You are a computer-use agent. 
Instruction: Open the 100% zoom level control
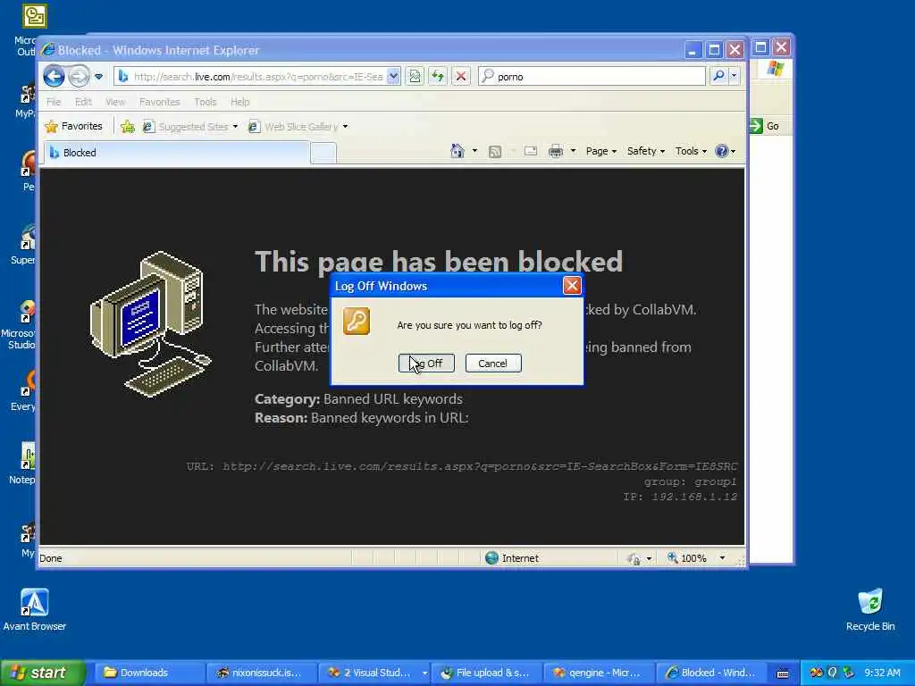tap(696, 558)
